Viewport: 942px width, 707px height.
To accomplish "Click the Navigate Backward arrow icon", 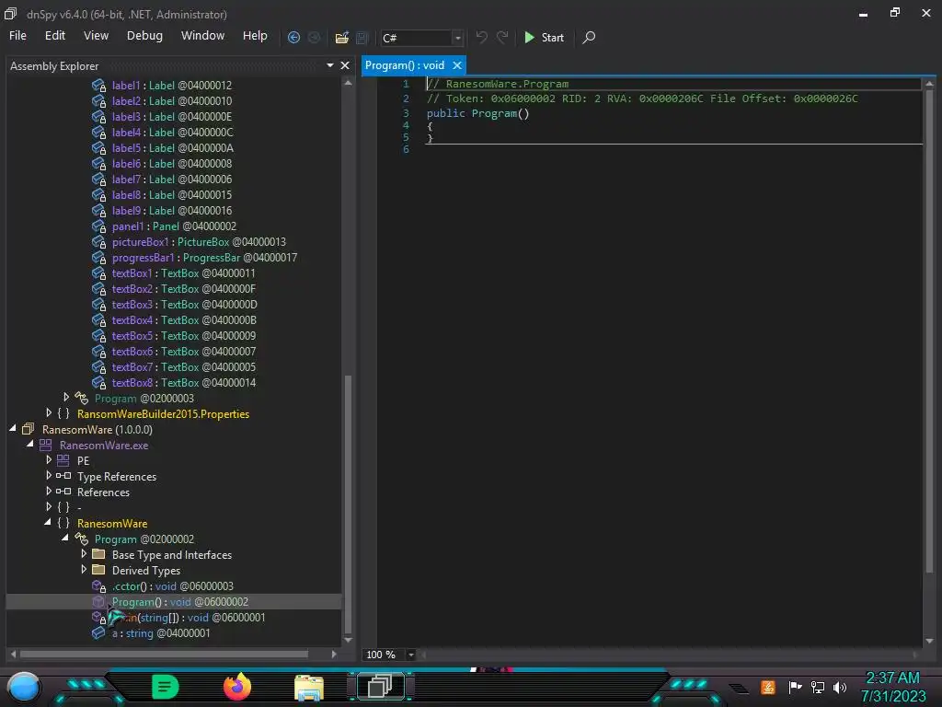I will (x=293, y=37).
